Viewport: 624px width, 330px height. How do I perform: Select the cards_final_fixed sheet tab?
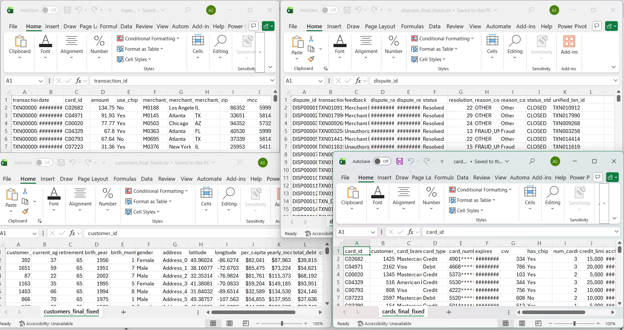pyautogui.click(x=403, y=311)
